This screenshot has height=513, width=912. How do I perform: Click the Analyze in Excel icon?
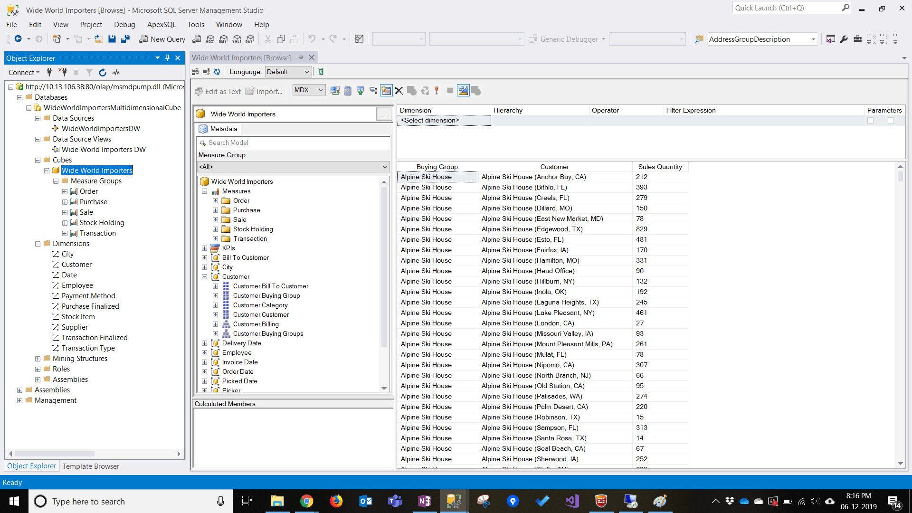pos(321,72)
